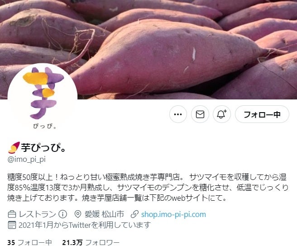Open the shop.imo-pi-pi.com website link
Image resolution: width=297 pixels, height=250 pixels.
tap(173, 214)
